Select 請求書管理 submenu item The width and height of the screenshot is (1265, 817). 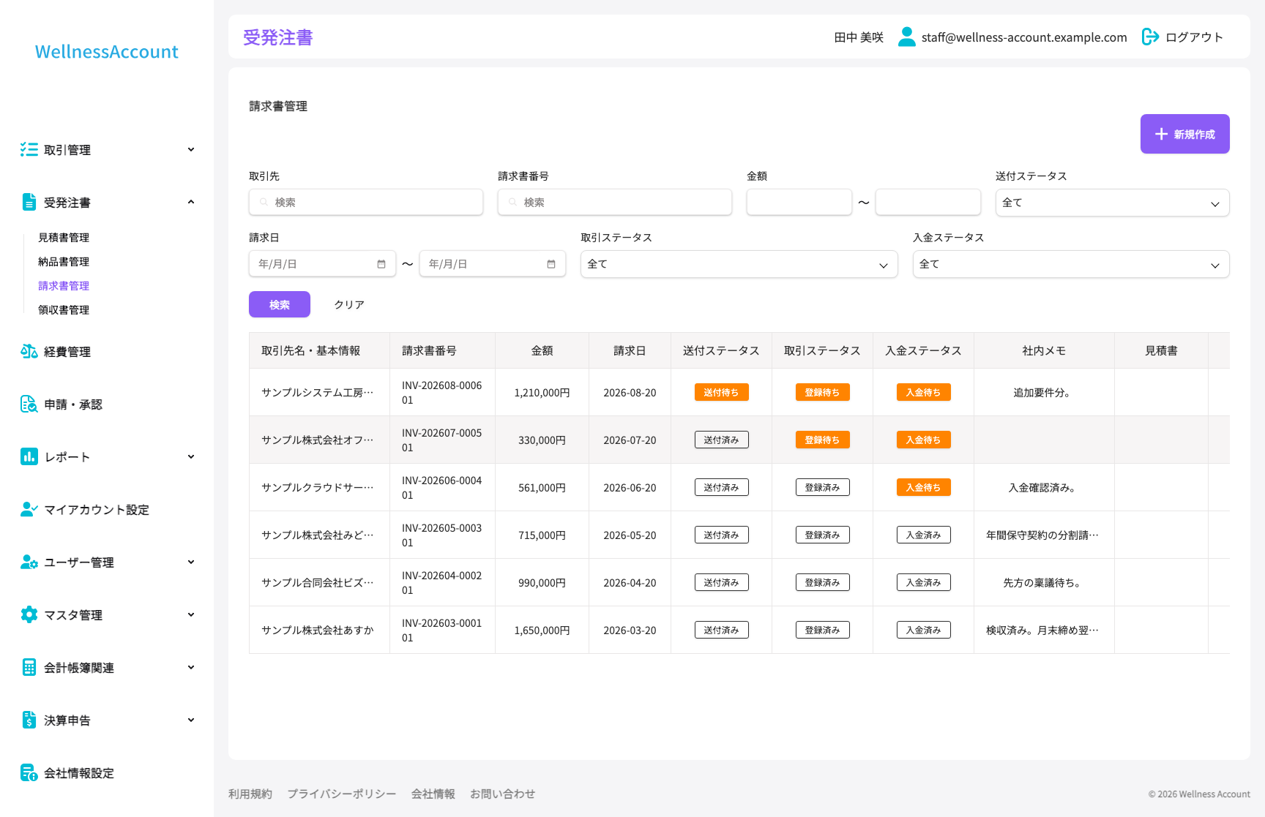(x=64, y=286)
